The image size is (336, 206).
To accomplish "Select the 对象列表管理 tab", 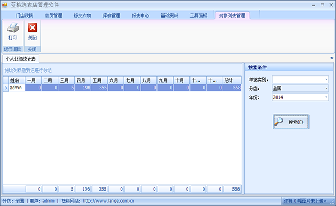I will pos(232,15).
